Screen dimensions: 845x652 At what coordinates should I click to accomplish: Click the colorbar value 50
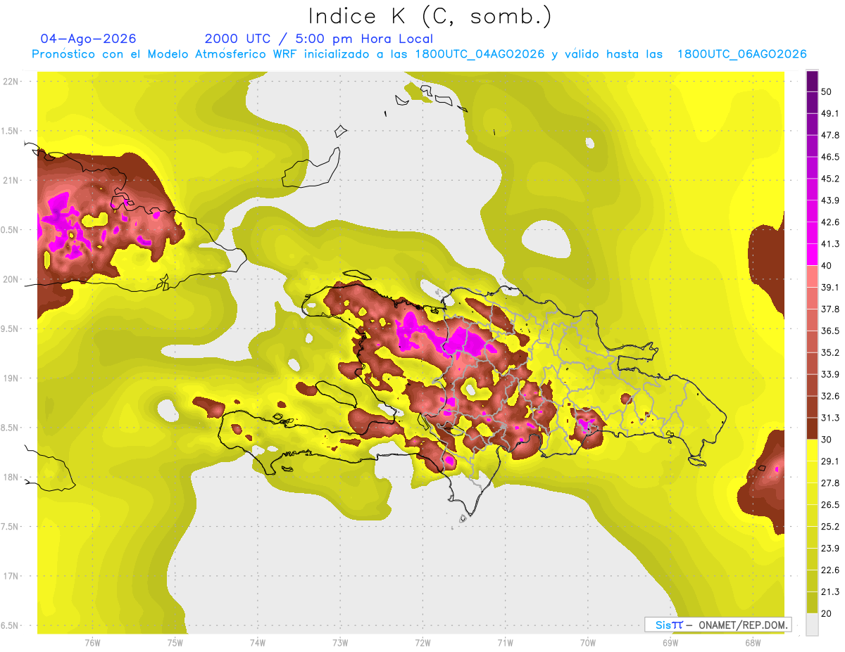click(827, 92)
